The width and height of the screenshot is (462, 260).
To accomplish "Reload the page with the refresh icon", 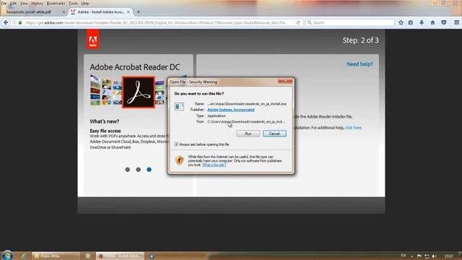I will click(x=298, y=22).
